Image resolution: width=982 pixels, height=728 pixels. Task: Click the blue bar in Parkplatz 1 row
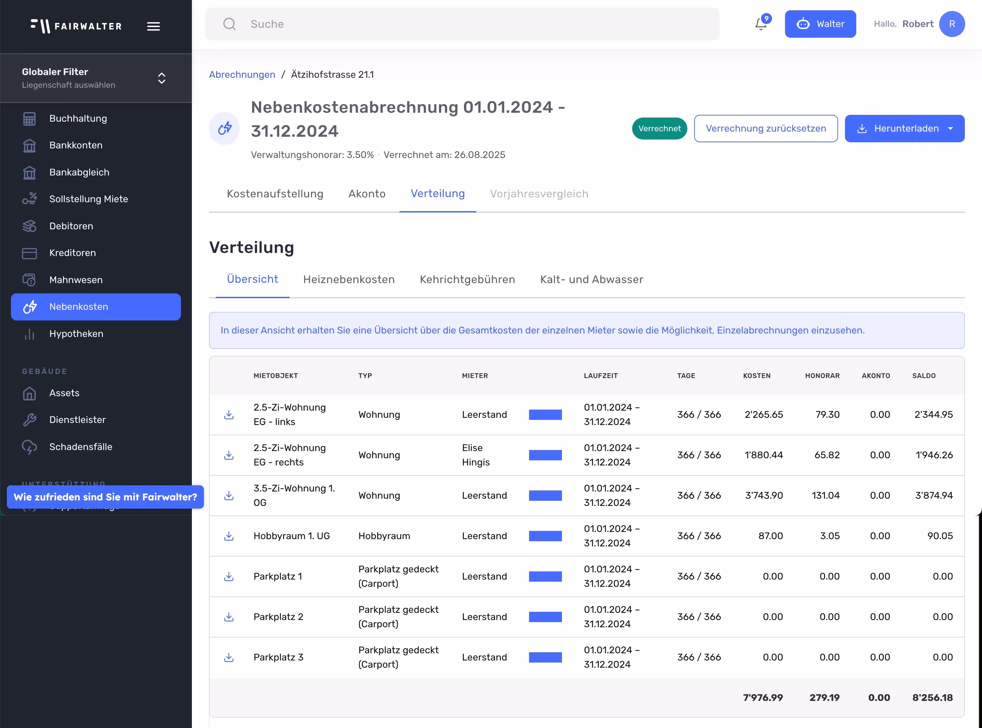(x=545, y=577)
